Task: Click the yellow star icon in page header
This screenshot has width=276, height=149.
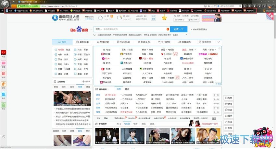Action: click(x=164, y=17)
